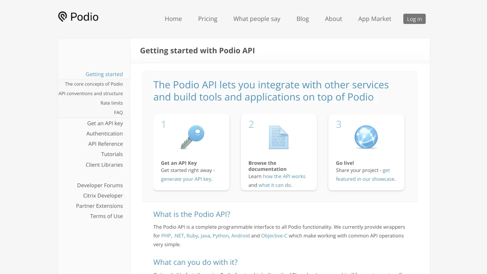487x274 pixels.
Task: Click what it can do link
Action: (275, 185)
